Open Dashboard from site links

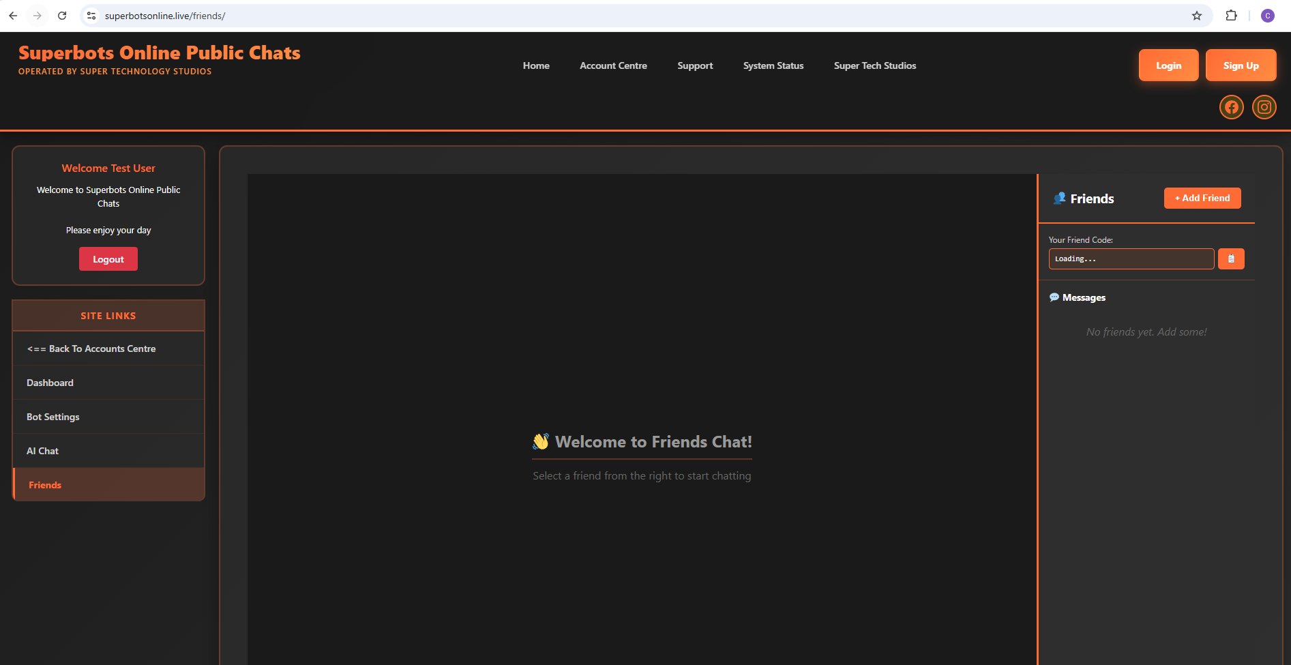[x=108, y=383]
